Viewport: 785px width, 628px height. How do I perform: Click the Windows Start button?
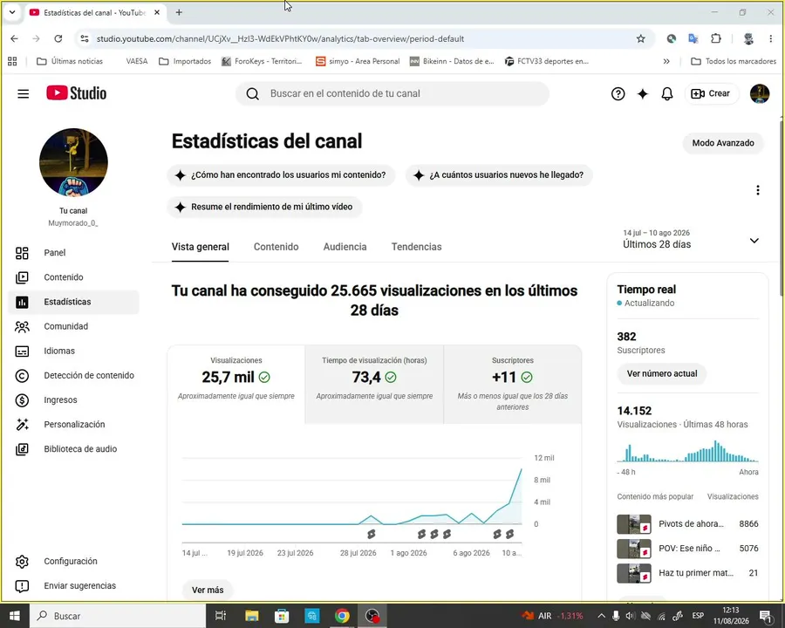tap(15, 616)
